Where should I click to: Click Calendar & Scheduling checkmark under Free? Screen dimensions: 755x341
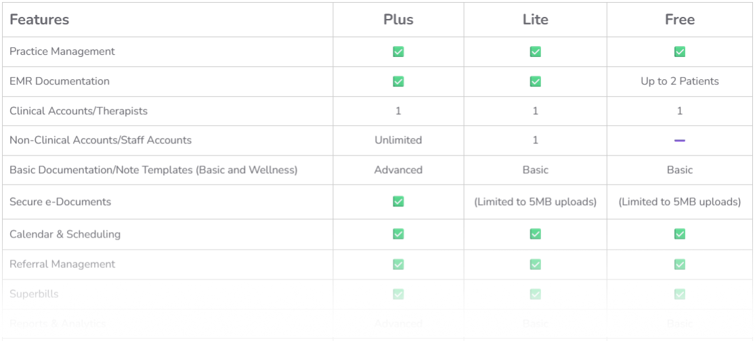tap(680, 234)
